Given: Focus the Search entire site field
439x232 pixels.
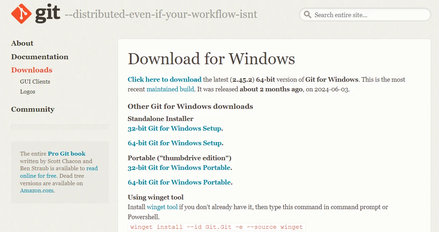Looking at the screenshot, I should point(365,15).
